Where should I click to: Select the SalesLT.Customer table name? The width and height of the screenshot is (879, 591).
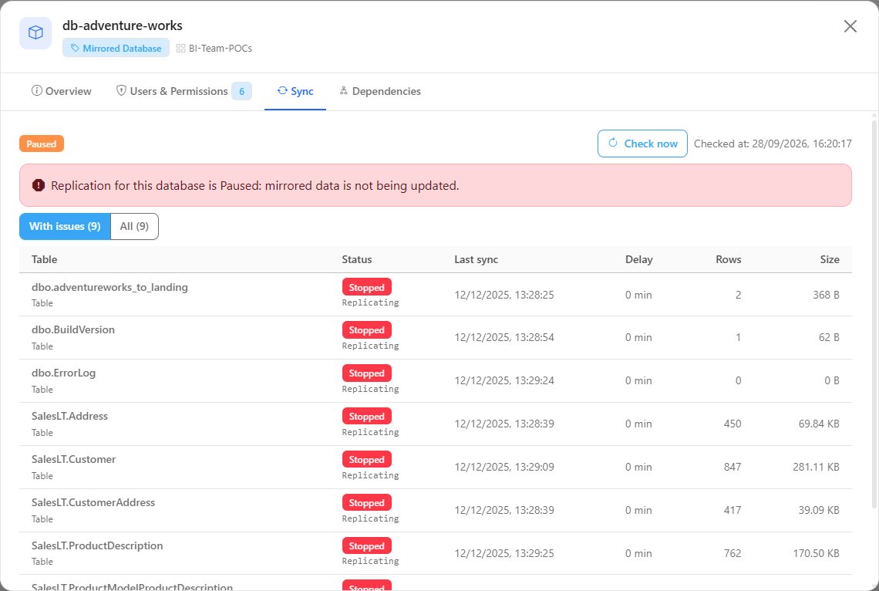click(x=73, y=459)
